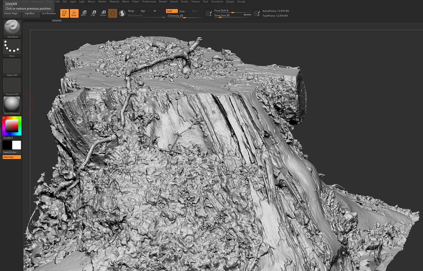
Task: Open the Tool menu
Action: [206, 2]
